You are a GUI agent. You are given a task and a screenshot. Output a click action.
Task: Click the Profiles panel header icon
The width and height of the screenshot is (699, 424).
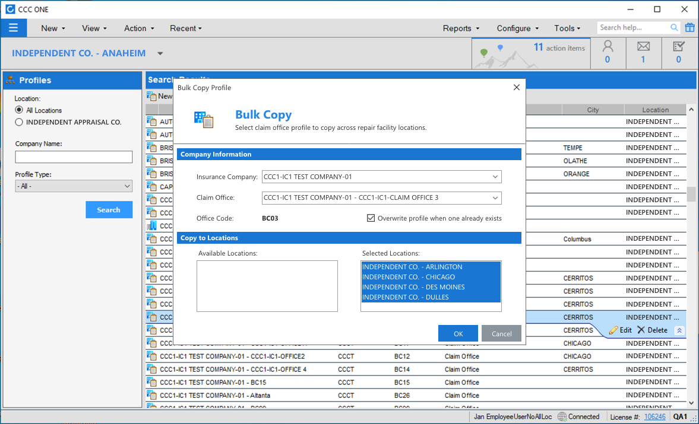10,80
